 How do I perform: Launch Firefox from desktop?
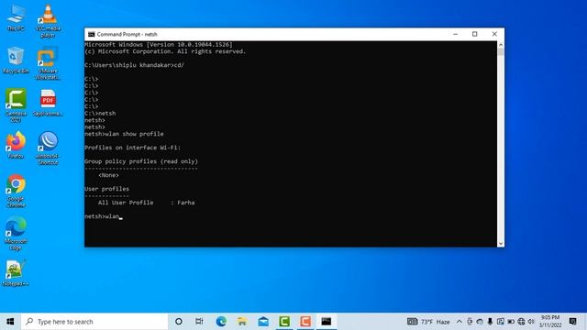[16, 145]
